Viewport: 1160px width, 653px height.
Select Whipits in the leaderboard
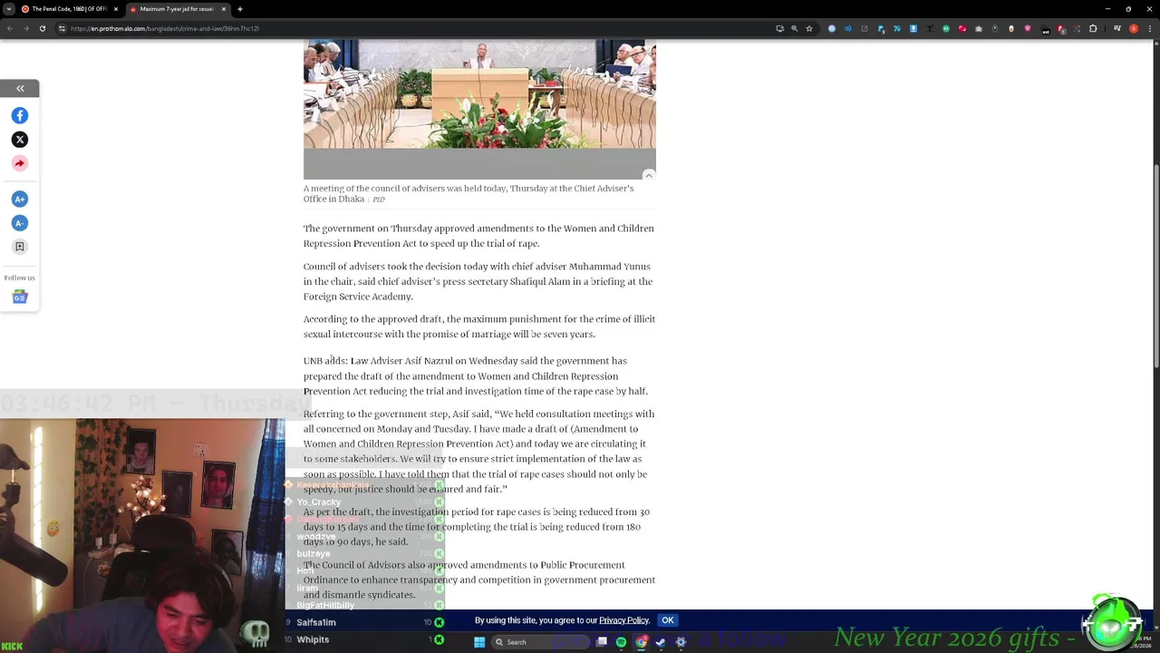pyautogui.click(x=313, y=639)
